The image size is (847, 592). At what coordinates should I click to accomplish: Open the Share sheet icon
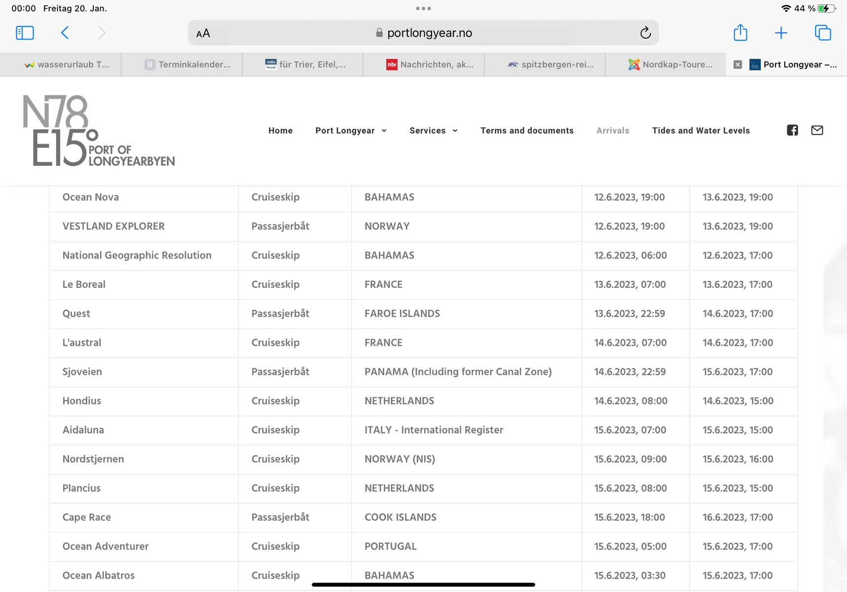pyautogui.click(x=740, y=33)
